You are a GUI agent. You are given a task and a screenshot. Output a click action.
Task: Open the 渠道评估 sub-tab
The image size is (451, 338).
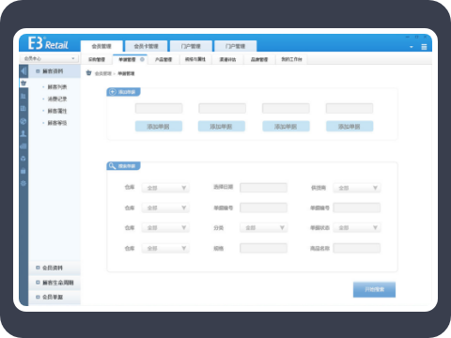[227, 59]
